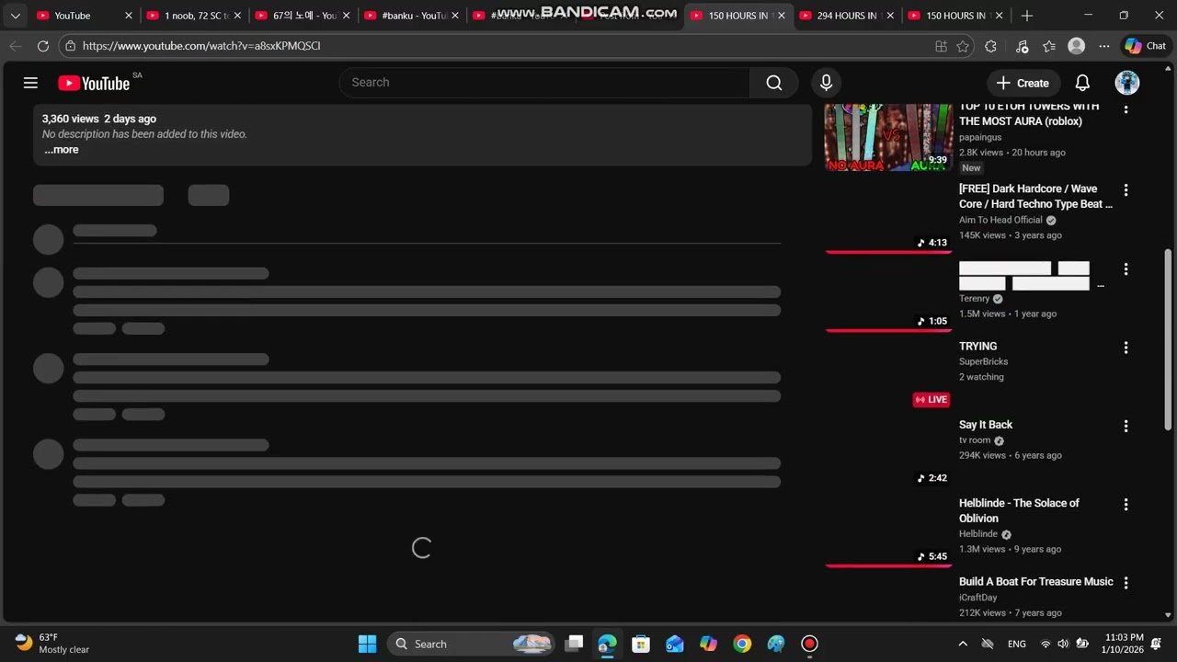Open a new browser tab
This screenshot has width=1177, height=662.
click(x=1027, y=16)
